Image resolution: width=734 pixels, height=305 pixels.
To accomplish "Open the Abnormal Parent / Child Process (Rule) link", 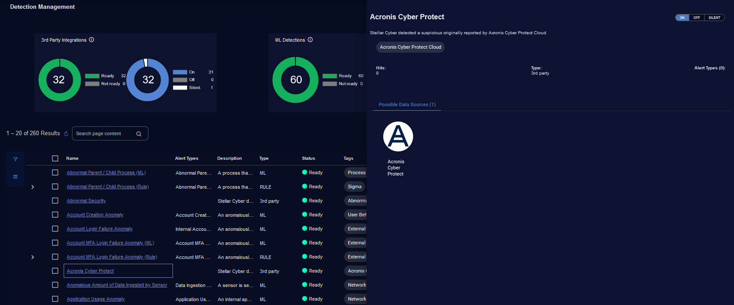I will pos(108,187).
